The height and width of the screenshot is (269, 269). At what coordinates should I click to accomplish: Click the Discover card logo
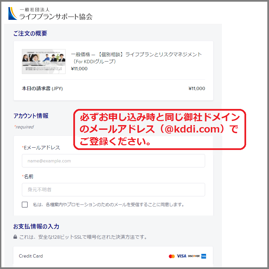coord(194,256)
